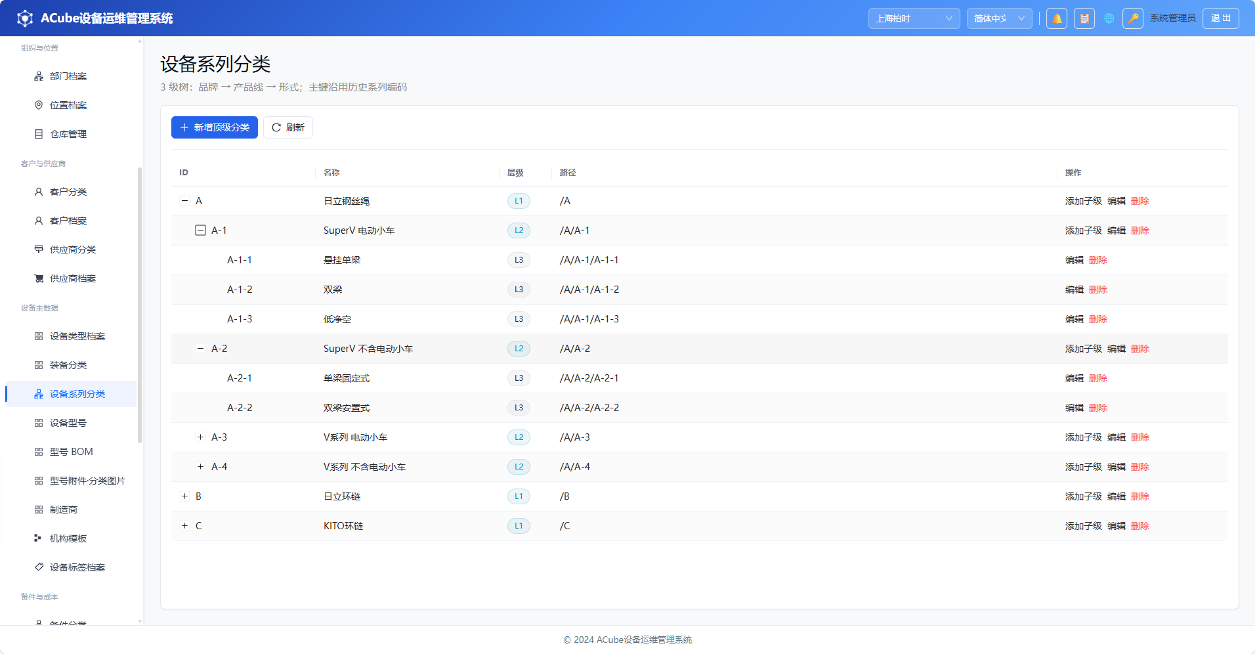
Task: Open 部门档案 menu item
Action: 71,76
